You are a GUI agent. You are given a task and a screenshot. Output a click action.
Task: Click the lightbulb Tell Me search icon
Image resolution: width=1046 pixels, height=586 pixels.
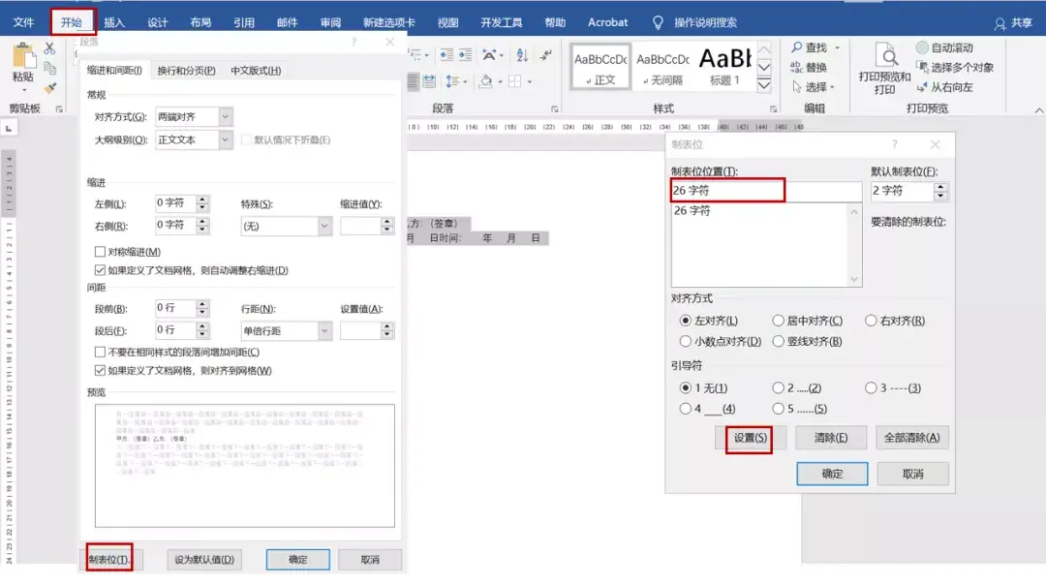tap(659, 22)
